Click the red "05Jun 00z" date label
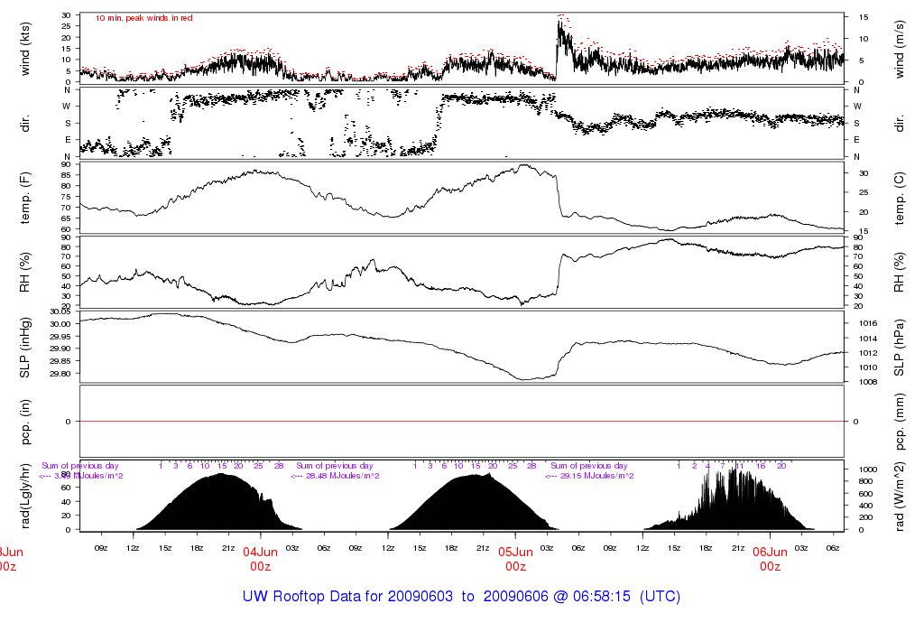 [515, 560]
